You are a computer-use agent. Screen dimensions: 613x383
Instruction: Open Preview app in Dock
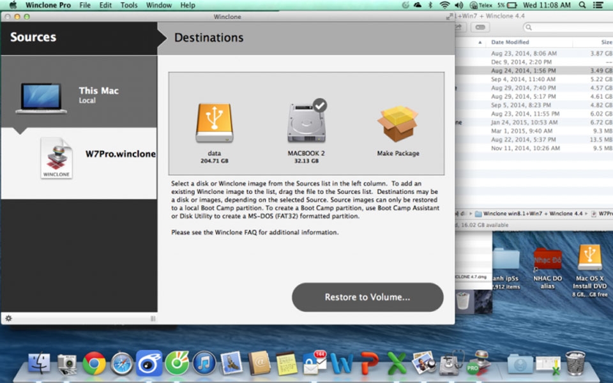(x=424, y=363)
